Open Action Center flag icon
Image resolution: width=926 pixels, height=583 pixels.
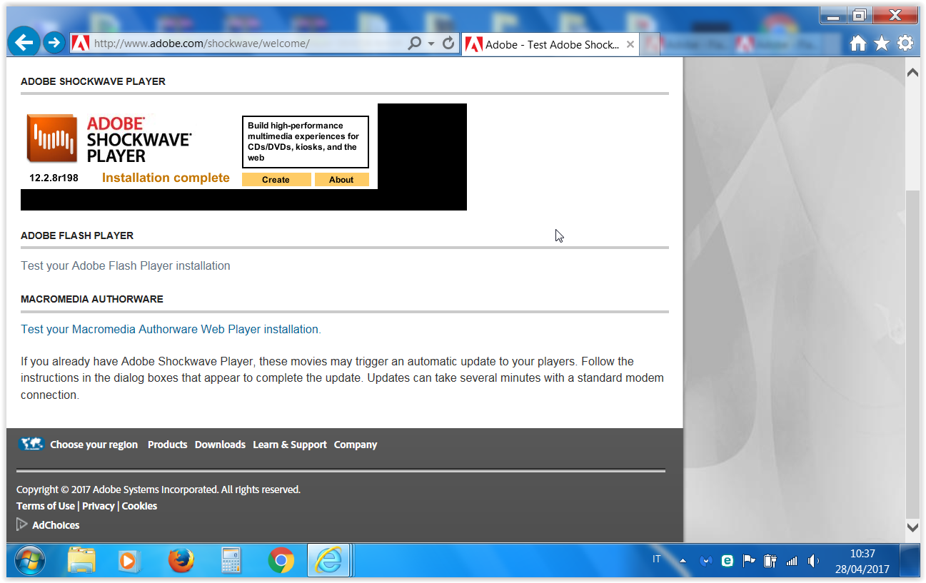749,561
